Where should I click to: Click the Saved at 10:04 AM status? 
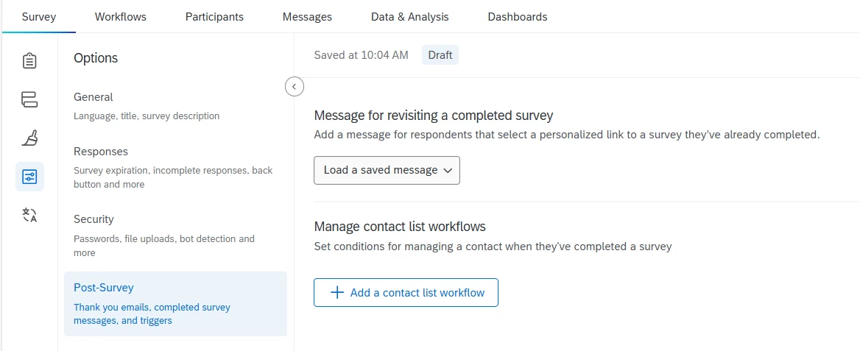(361, 55)
